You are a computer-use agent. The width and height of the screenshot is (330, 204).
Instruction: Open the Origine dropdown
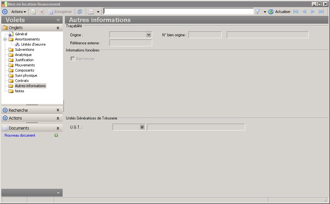pyautogui.click(x=149, y=35)
